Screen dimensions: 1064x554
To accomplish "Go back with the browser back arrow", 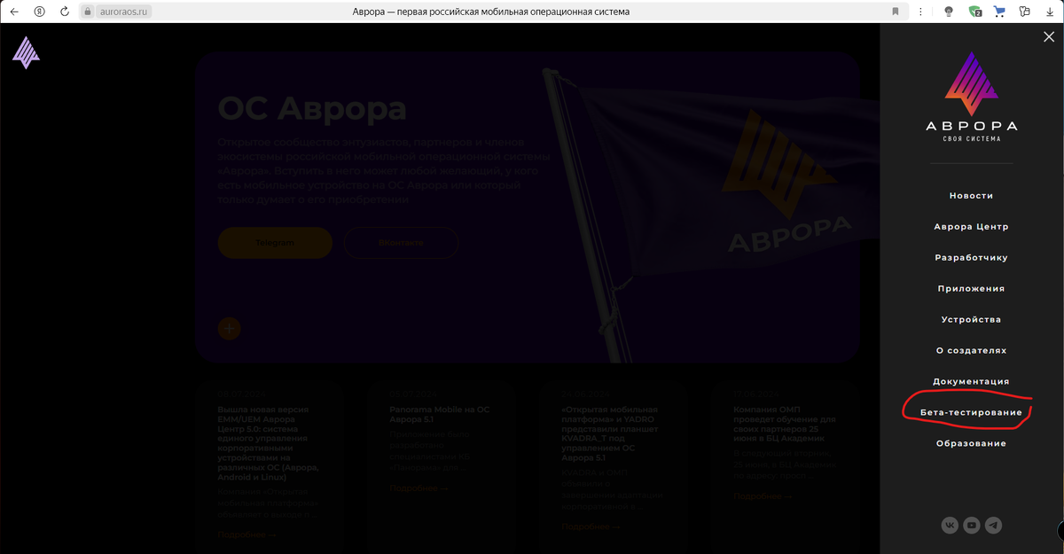I will coord(14,12).
